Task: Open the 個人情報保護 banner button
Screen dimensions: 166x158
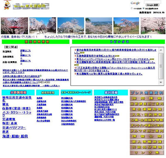Action: 147,142
